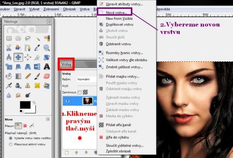The width and height of the screenshot is (233, 158).
Task: Open the white background color swatch
Action: point(33,110)
